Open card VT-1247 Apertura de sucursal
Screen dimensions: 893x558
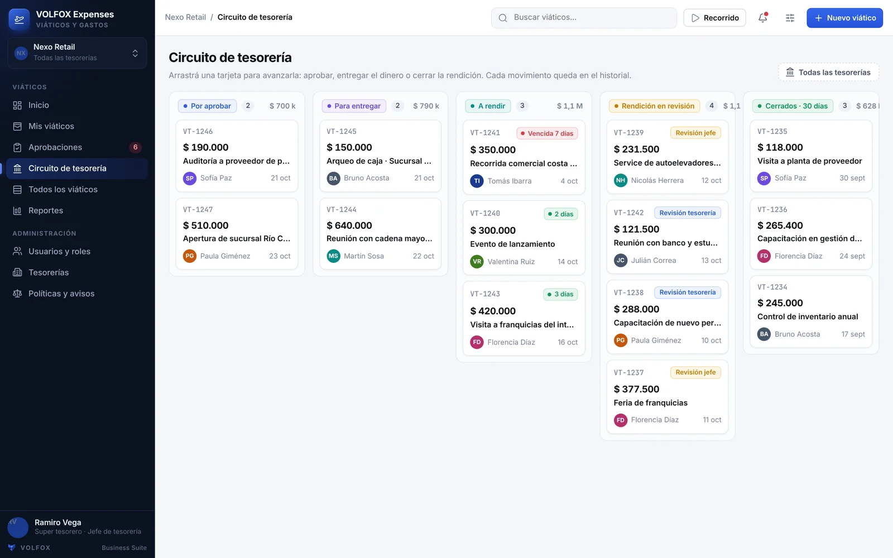(237, 234)
